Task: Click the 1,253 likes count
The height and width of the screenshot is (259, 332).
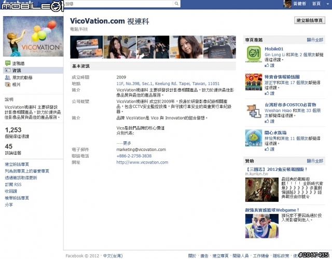Action: click(x=13, y=130)
